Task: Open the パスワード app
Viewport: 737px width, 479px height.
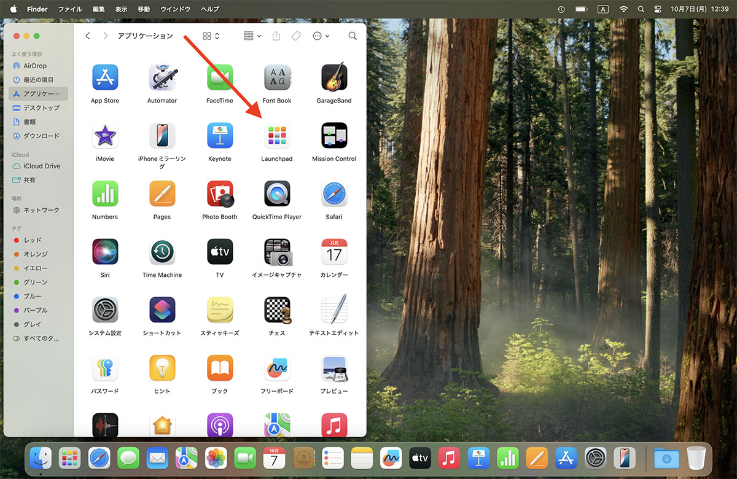Action: point(105,368)
